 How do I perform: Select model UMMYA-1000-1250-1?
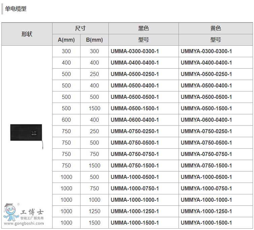coord(206,211)
